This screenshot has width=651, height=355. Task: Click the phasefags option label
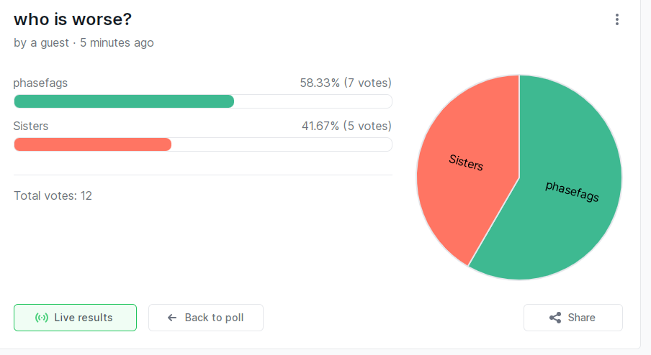[x=40, y=83]
